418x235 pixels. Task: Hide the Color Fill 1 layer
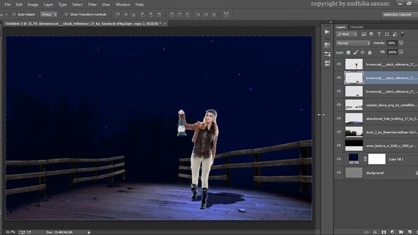pos(339,159)
